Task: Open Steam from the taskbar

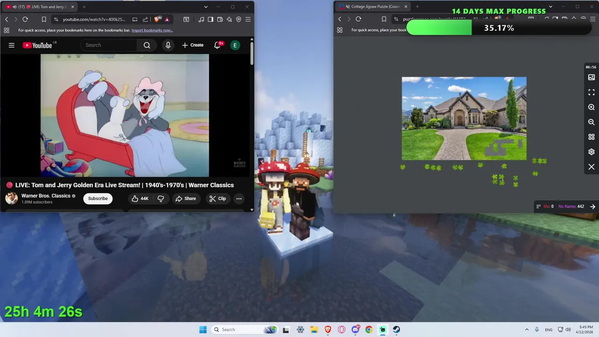Action: [x=396, y=330]
